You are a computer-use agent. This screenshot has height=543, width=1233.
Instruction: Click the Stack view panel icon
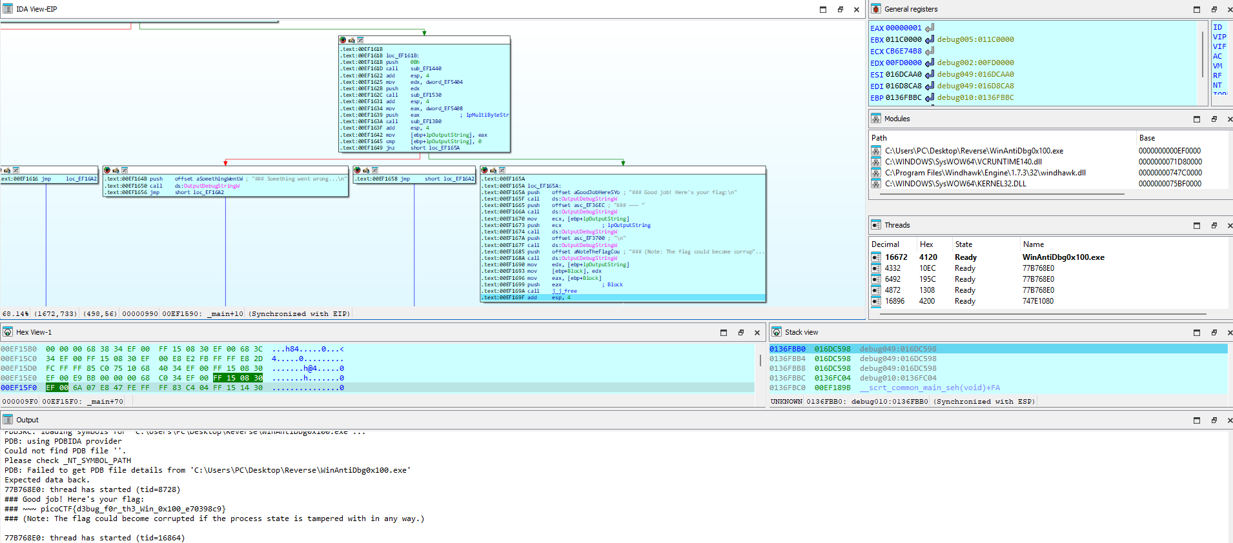pyautogui.click(x=777, y=332)
